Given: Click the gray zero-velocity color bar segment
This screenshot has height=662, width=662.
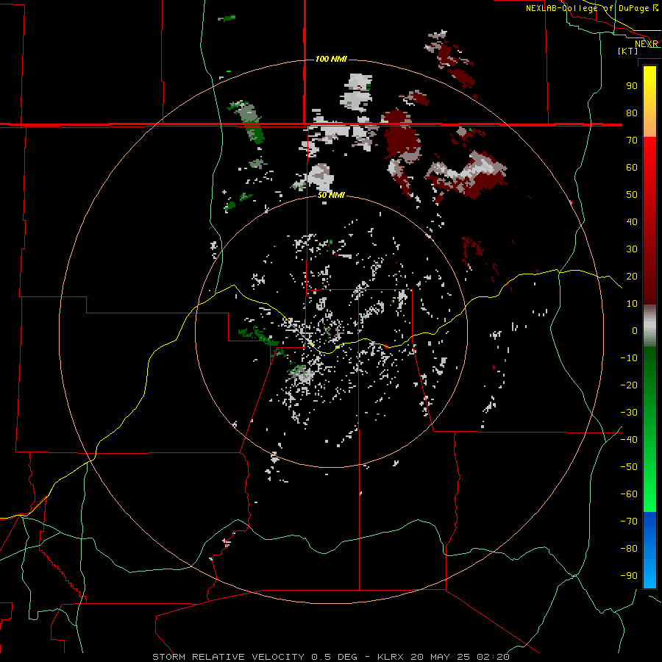Looking at the screenshot, I should [649, 326].
